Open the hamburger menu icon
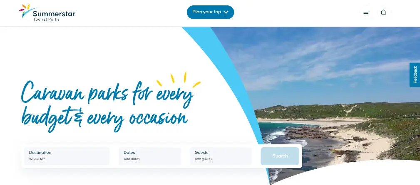Screen dimensions: 420x185 pyautogui.click(x=366, y=12)
